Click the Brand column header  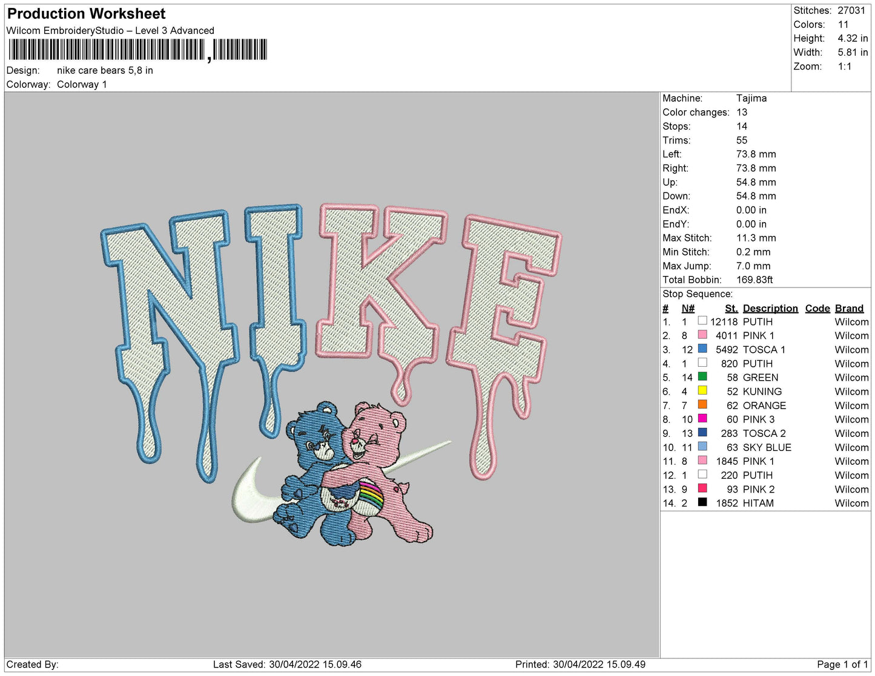(849, 309)
